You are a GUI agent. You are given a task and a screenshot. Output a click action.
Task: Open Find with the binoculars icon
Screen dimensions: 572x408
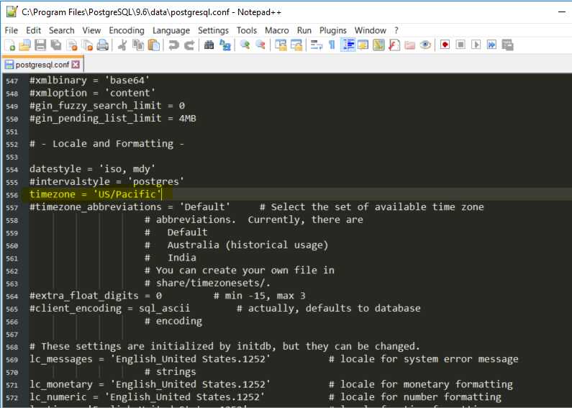[x=209, y=45]
